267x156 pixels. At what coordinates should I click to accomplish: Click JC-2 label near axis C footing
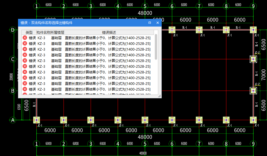pos(257,53)
